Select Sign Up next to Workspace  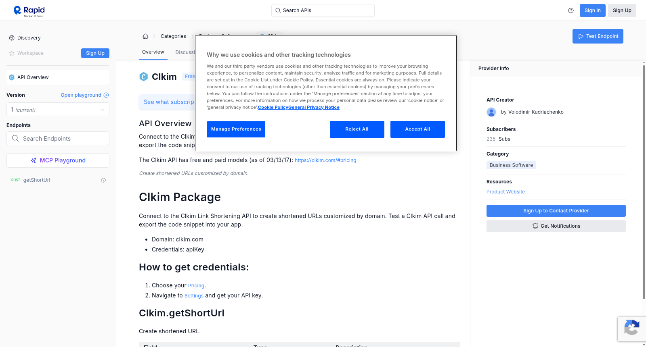(95, 53)
